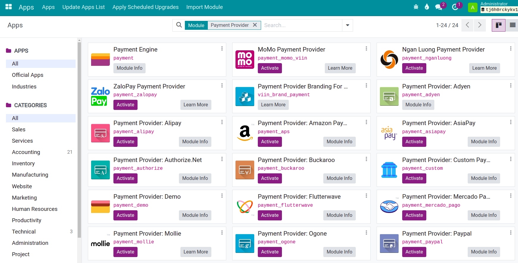Open kebab menu of Ngan Luong Payment Provider
This screenshot has width=518, height=263.
click(x=511, y=49)
